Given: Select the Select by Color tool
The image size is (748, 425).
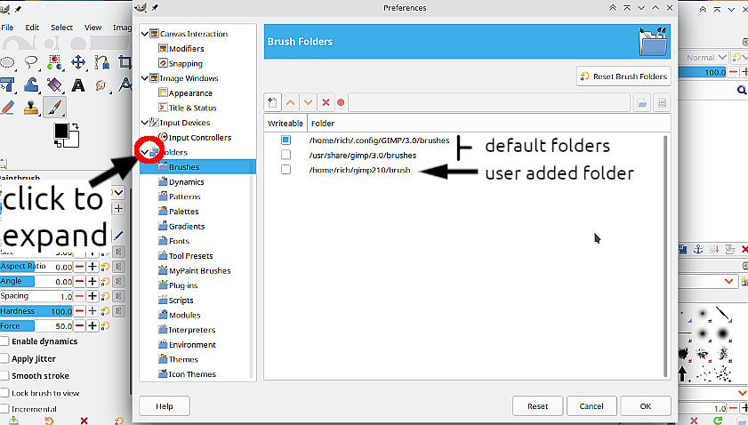Looking at the screenshot, I should pos(54,62).
